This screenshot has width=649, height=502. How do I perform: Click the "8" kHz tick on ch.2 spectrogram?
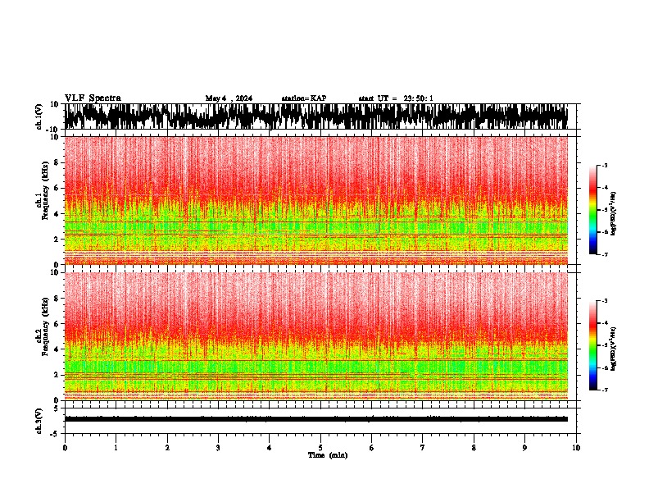57,299
